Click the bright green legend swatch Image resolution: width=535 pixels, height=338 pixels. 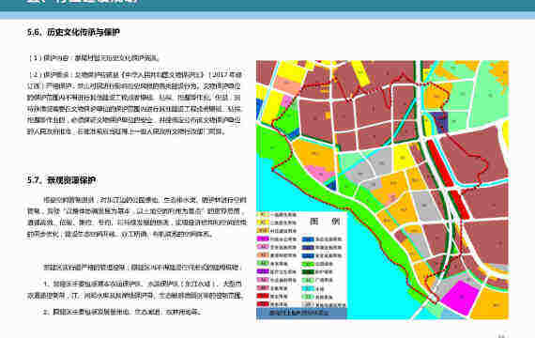[308, 264]
